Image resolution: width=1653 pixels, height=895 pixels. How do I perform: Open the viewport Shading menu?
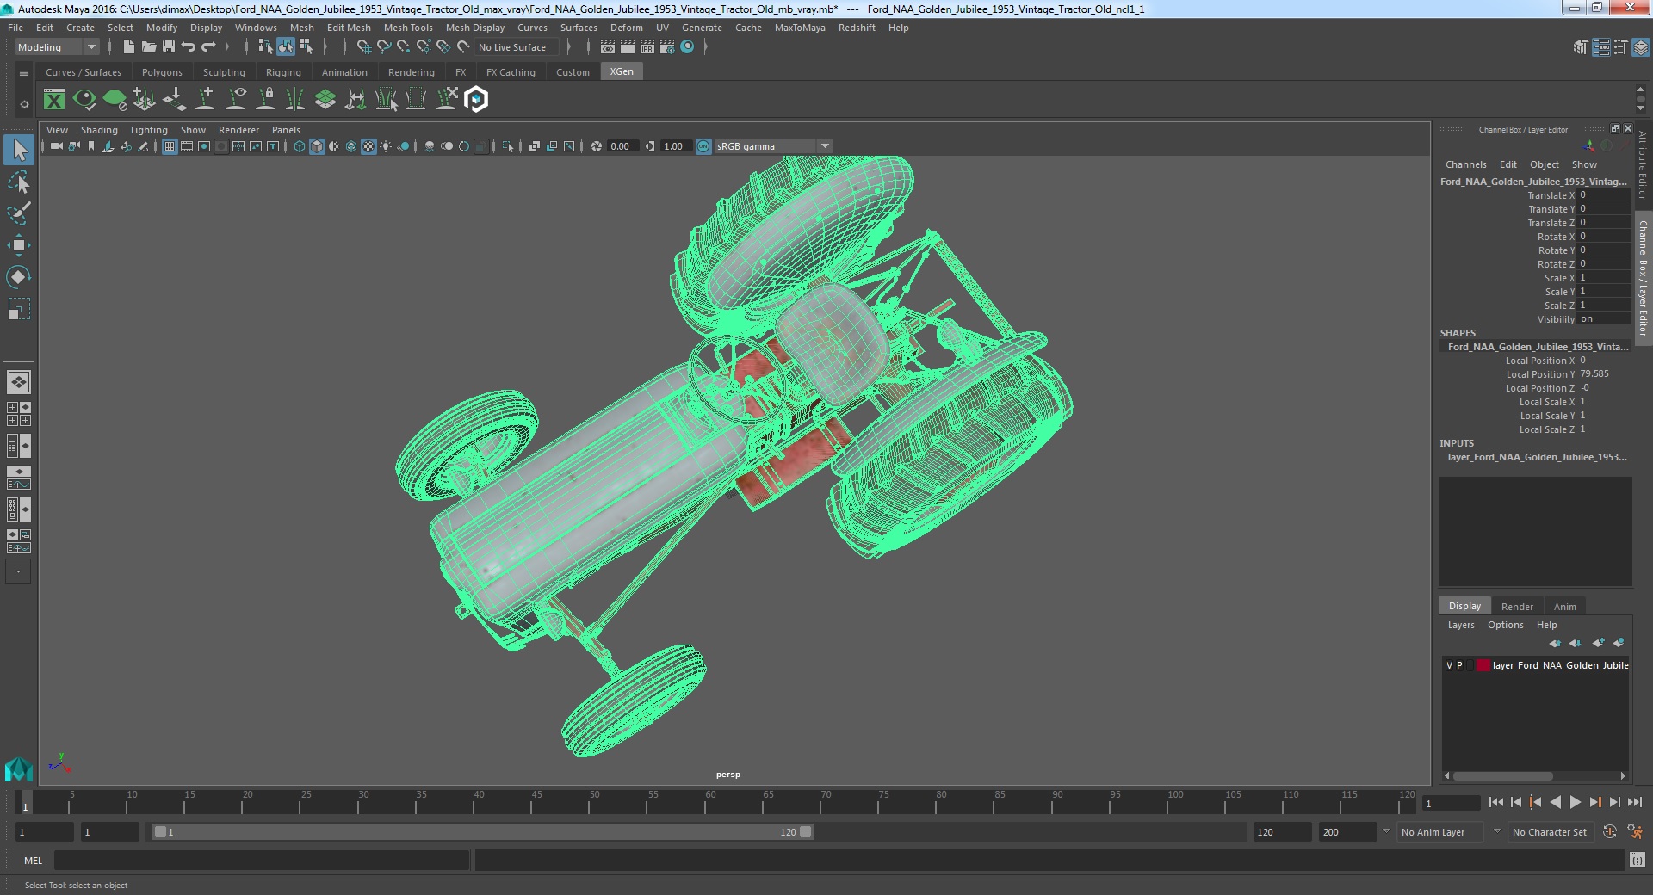point(99,130)
